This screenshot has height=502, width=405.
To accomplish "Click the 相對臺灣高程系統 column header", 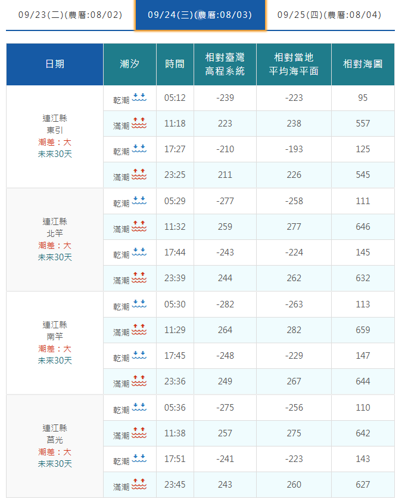I will pos(225,64).
